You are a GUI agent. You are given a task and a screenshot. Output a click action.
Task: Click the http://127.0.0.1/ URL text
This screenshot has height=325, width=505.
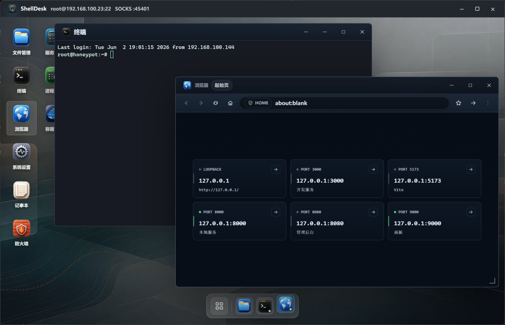coord(218,190)
